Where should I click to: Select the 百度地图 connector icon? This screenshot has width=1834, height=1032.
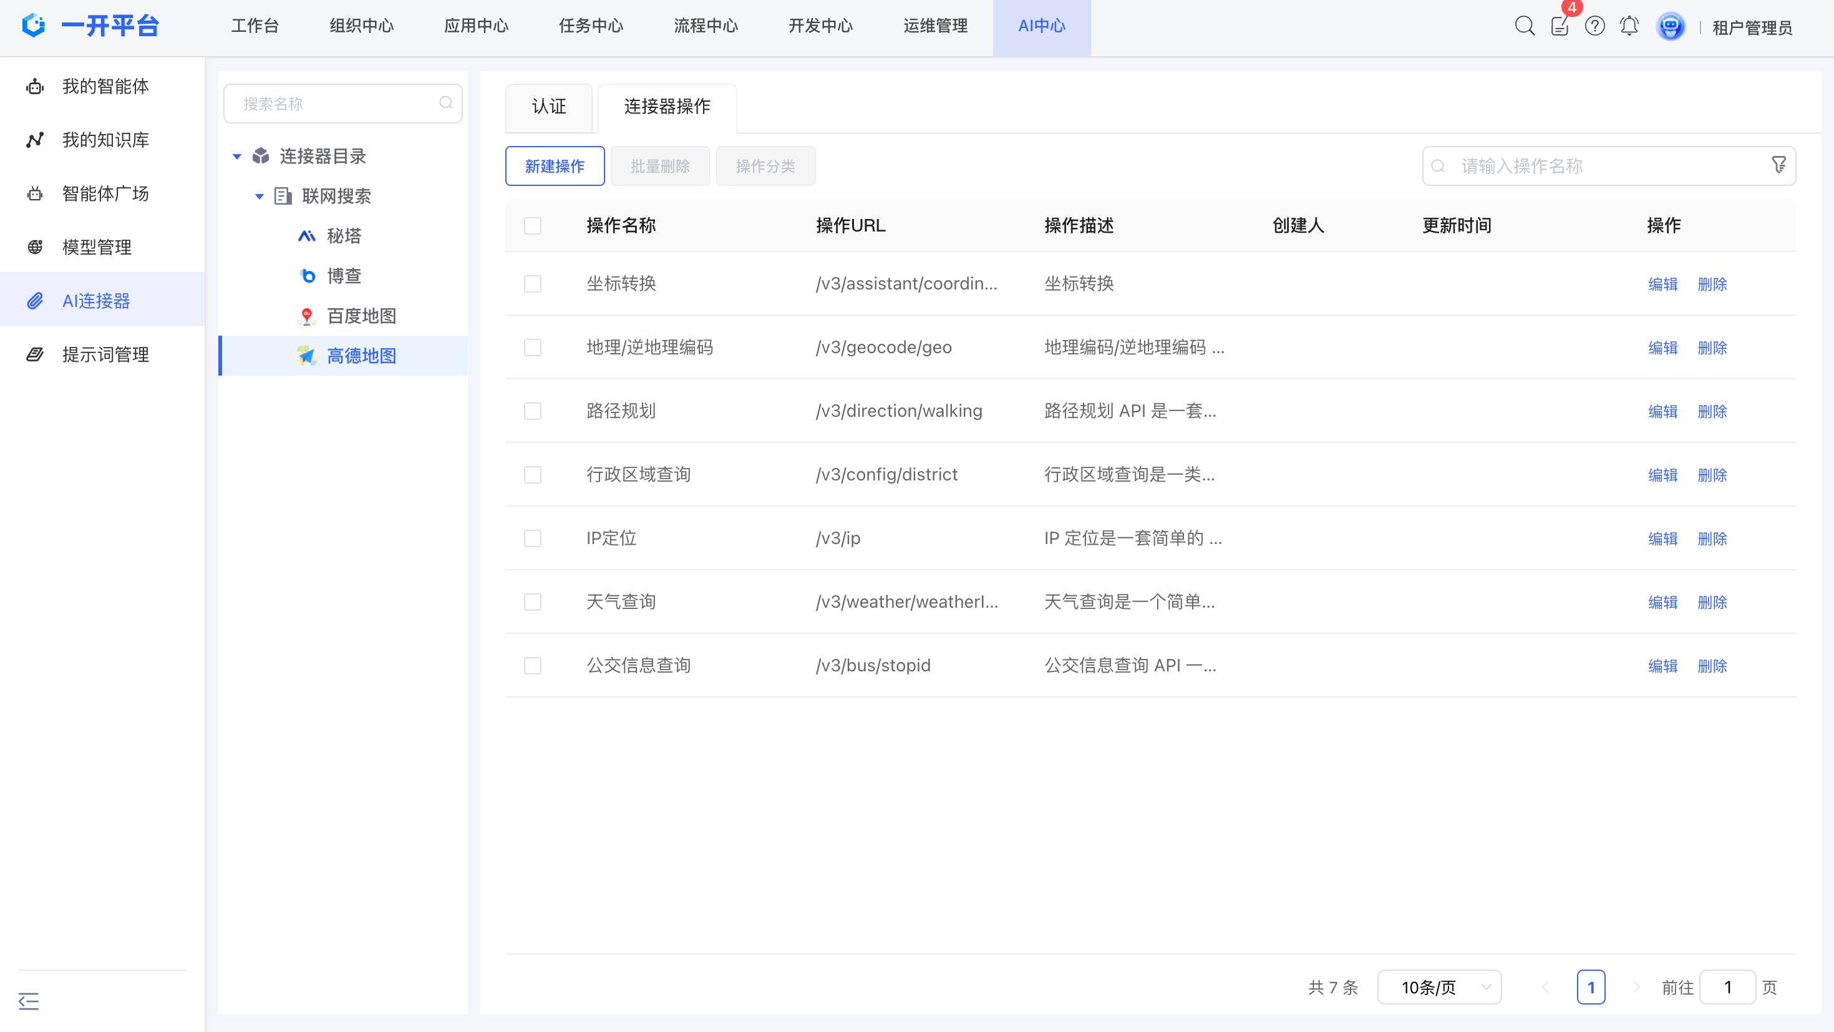click(307, 316)
